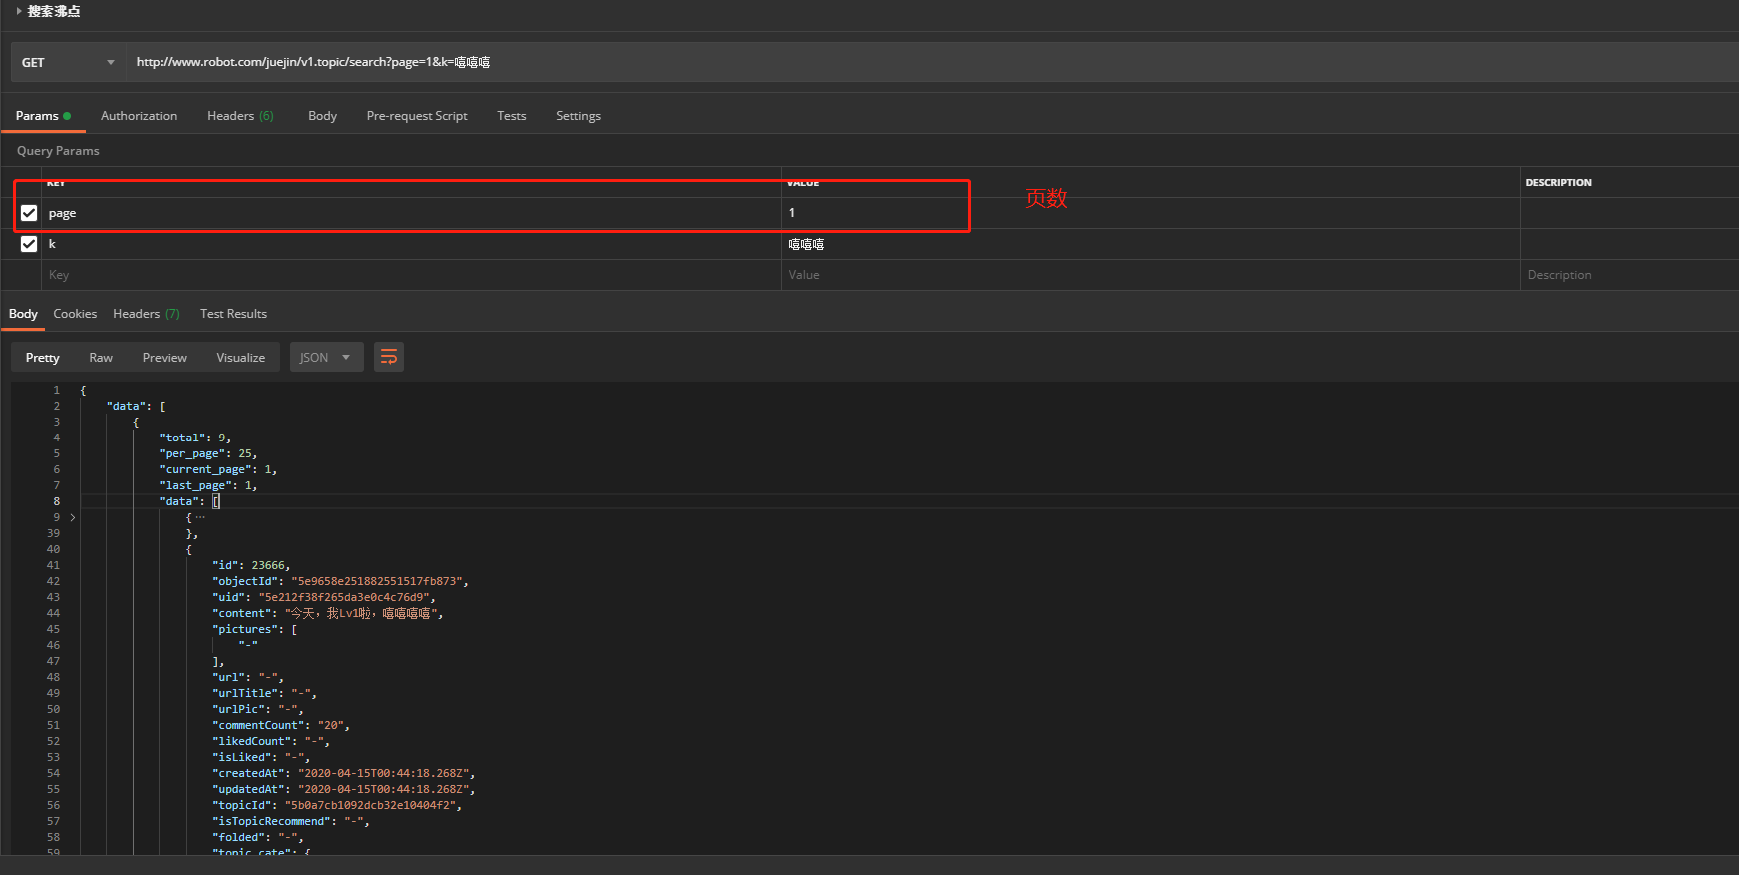
Task: Click the empty Value input field
Action: [x=1150, y=275]
